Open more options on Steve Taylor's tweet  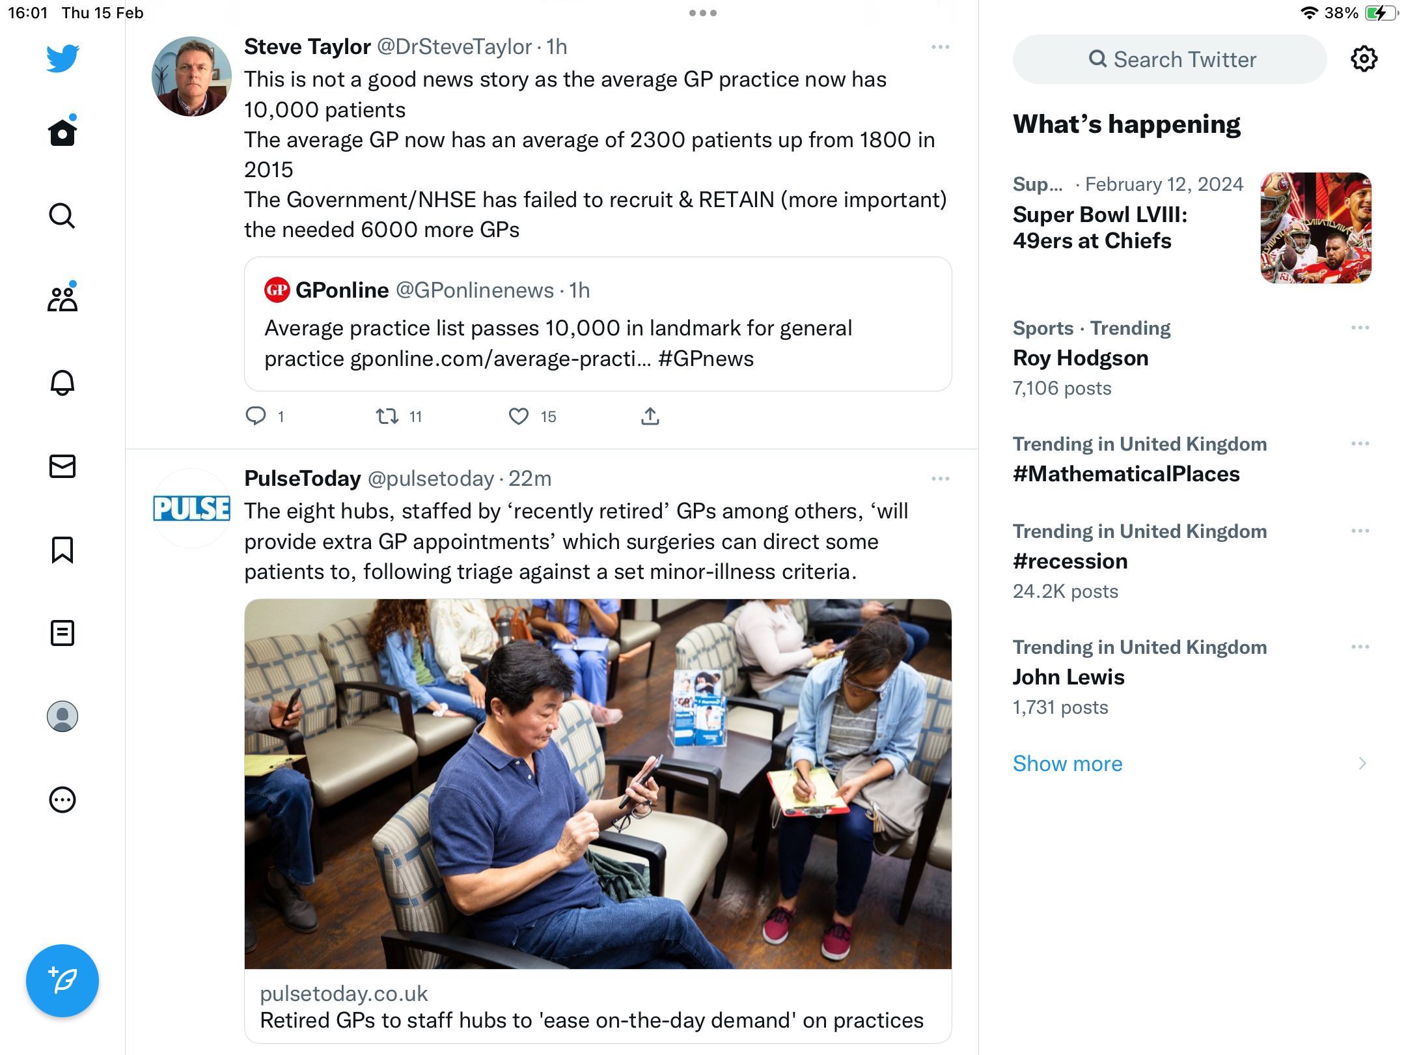tap(941, 47)
